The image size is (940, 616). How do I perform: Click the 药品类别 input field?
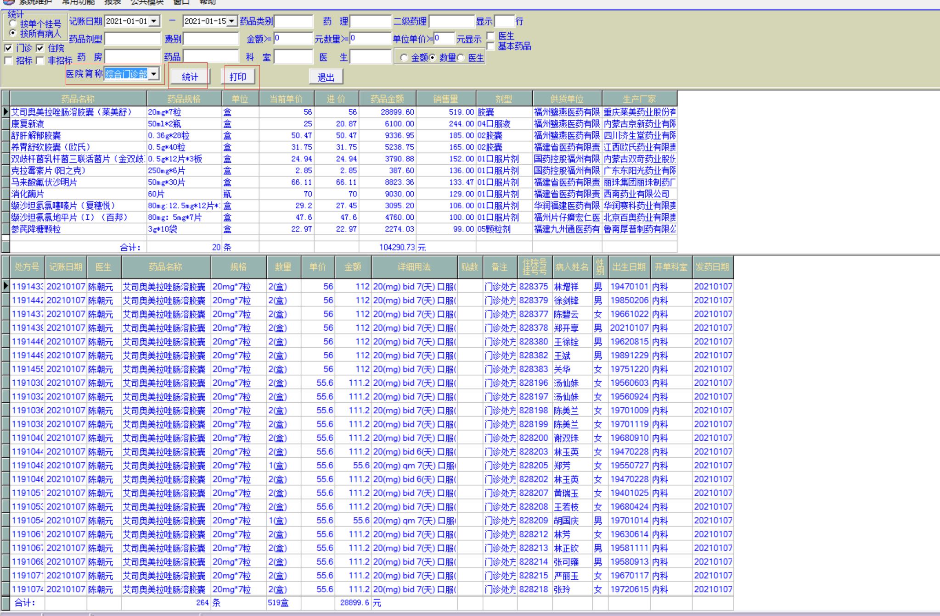293,21
